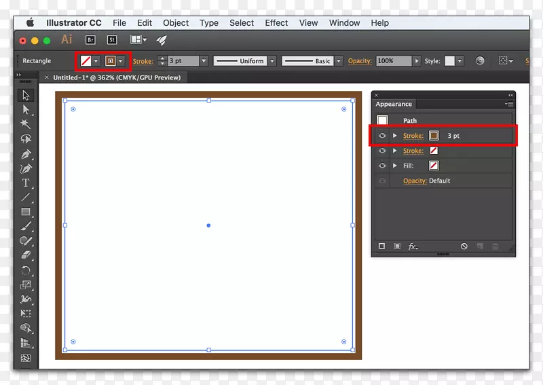Activate the Type tool

[x=26, y=183]
